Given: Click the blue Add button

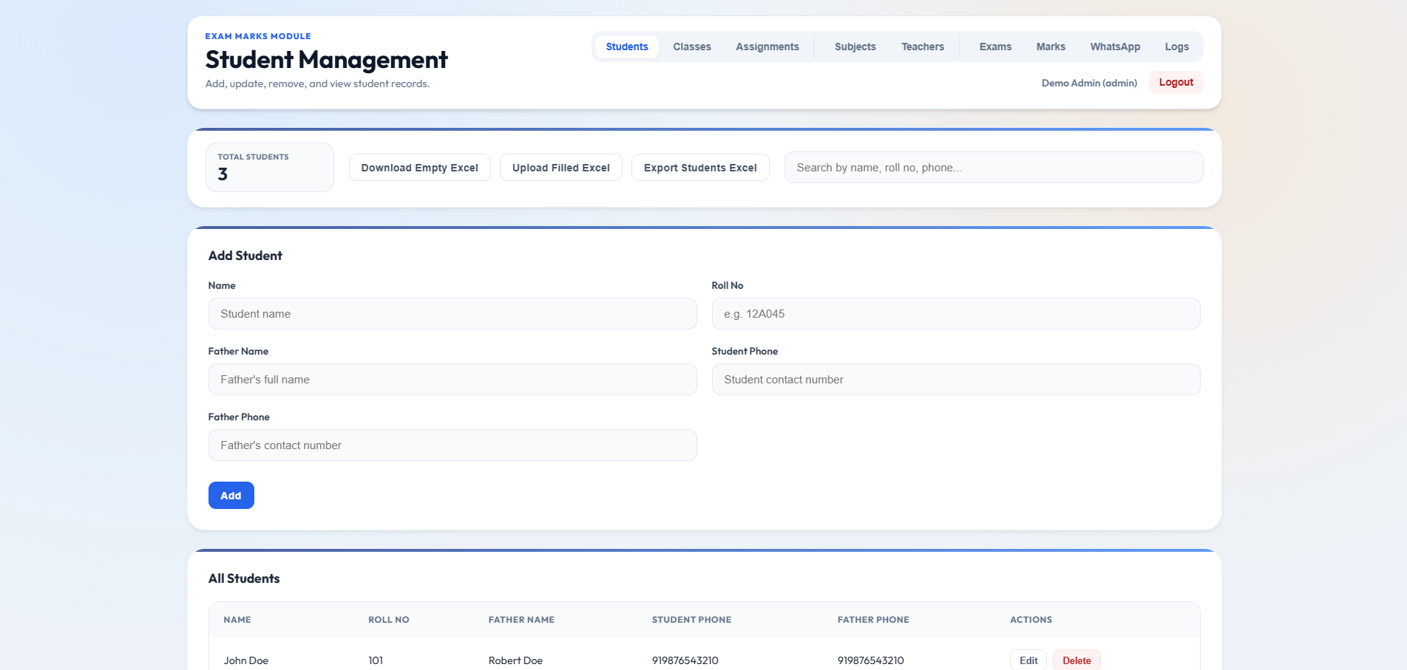Looking at the screenshot, I should (231, 496).
